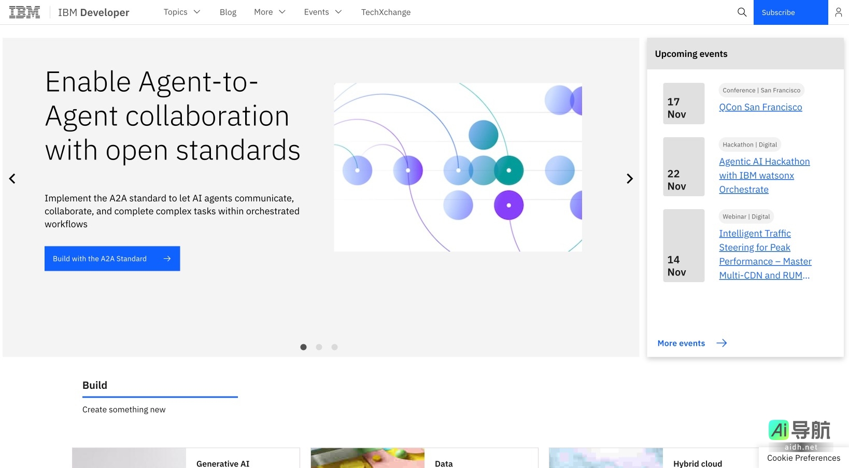Screen dimensions: 849x468
Task: Open the Intelligent Traffic Steering webinar link
Action: [x=765, y=254]
